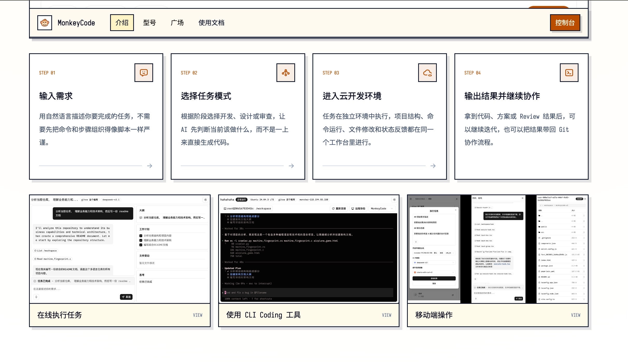Viewport: 628px width, 362px height.
Task: Select the 介绍 navigation tab
Action: [x=122, y=23]
